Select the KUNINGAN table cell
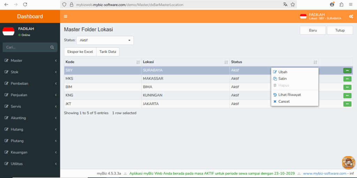Image resolution: width=357 pixels, height=178 pixels. tap(185, 95)
